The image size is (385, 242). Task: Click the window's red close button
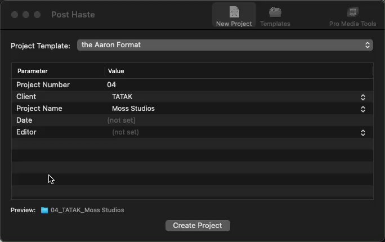pos(15,14)
